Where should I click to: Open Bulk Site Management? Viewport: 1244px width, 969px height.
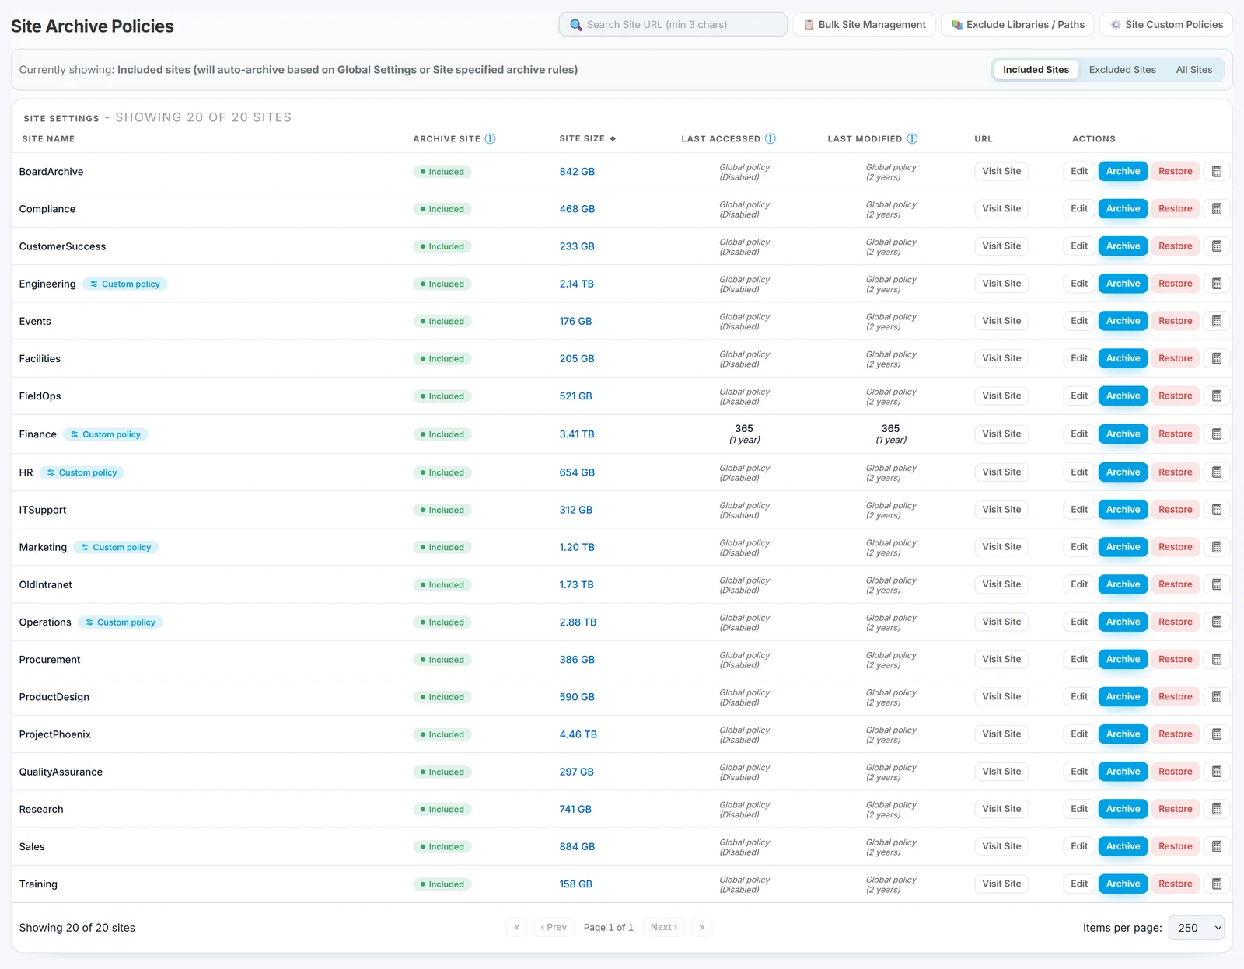pos(864,24)
